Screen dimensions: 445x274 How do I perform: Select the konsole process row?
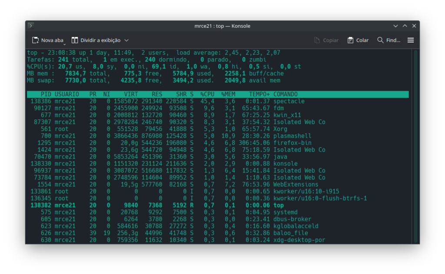(218, 164)
